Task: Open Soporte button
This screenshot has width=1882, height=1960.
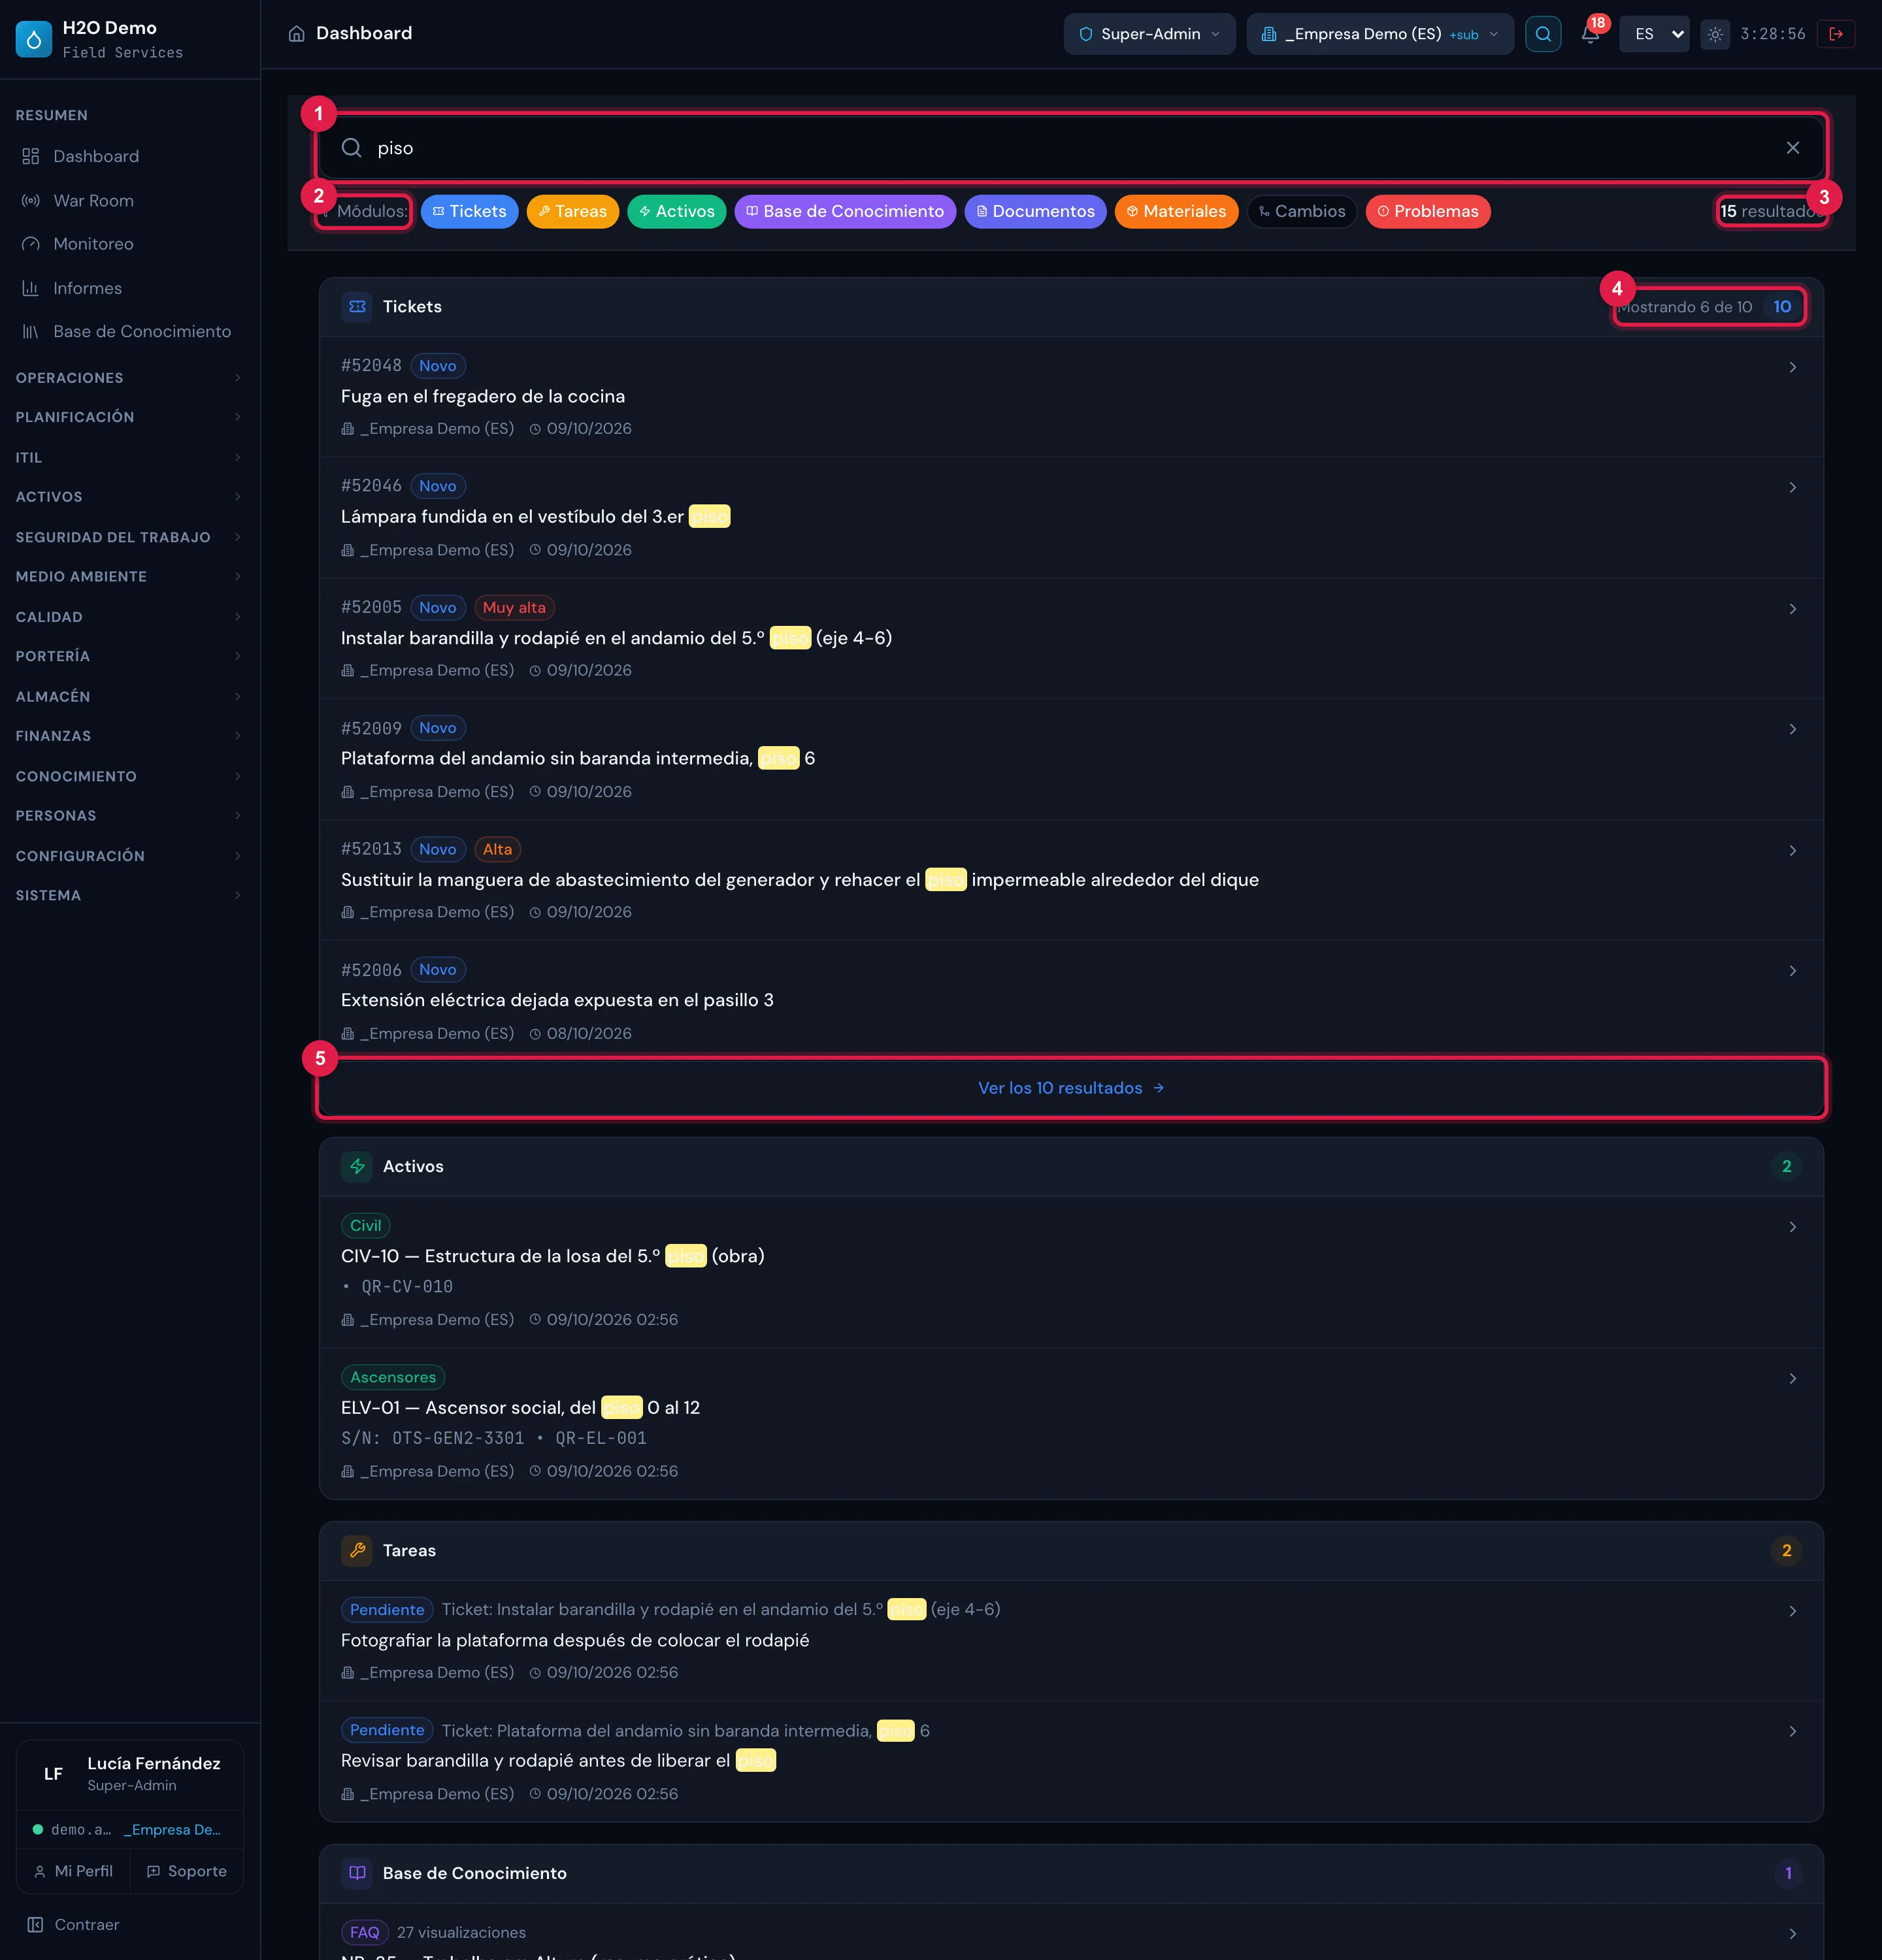Action: click(x=187, y=1871)
